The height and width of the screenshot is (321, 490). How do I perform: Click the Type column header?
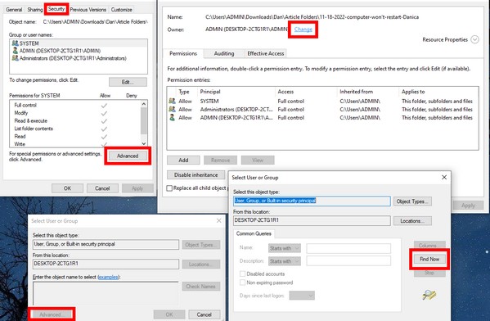[184, 92]
